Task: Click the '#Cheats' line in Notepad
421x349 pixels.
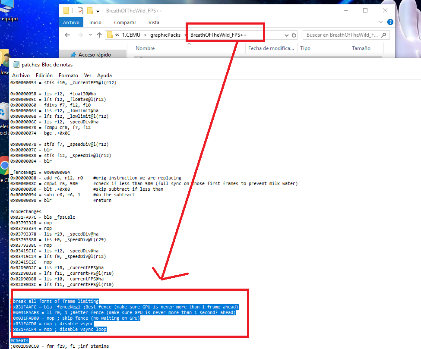Action: tap(19, 340)
